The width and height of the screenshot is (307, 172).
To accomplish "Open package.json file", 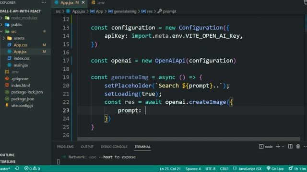I will (x=23, y=99).
